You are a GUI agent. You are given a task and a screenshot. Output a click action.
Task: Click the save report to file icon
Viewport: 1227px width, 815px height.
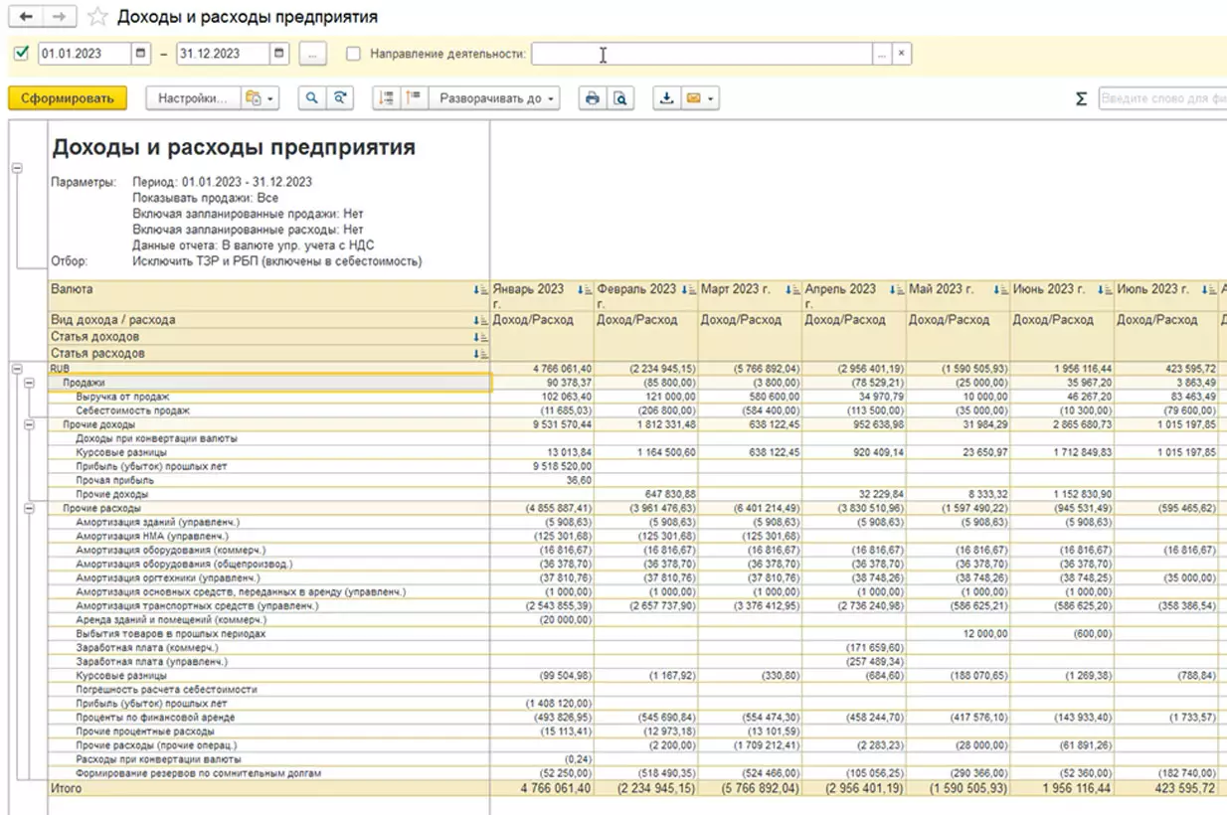tap(666, 98)
